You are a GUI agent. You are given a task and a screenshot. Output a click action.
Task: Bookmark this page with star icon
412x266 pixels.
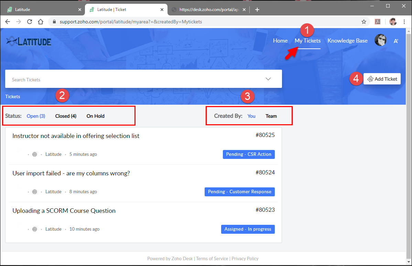(x=364, y=22)
